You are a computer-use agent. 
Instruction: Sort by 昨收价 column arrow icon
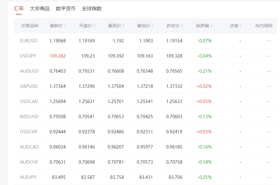(x=182, y=26)
